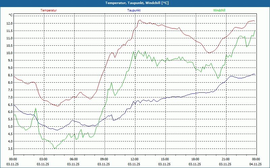The width and height of the screenshot is (270, 168).
Task: Select the 12,0 value on the y-axis
Action: pos(9,23)
